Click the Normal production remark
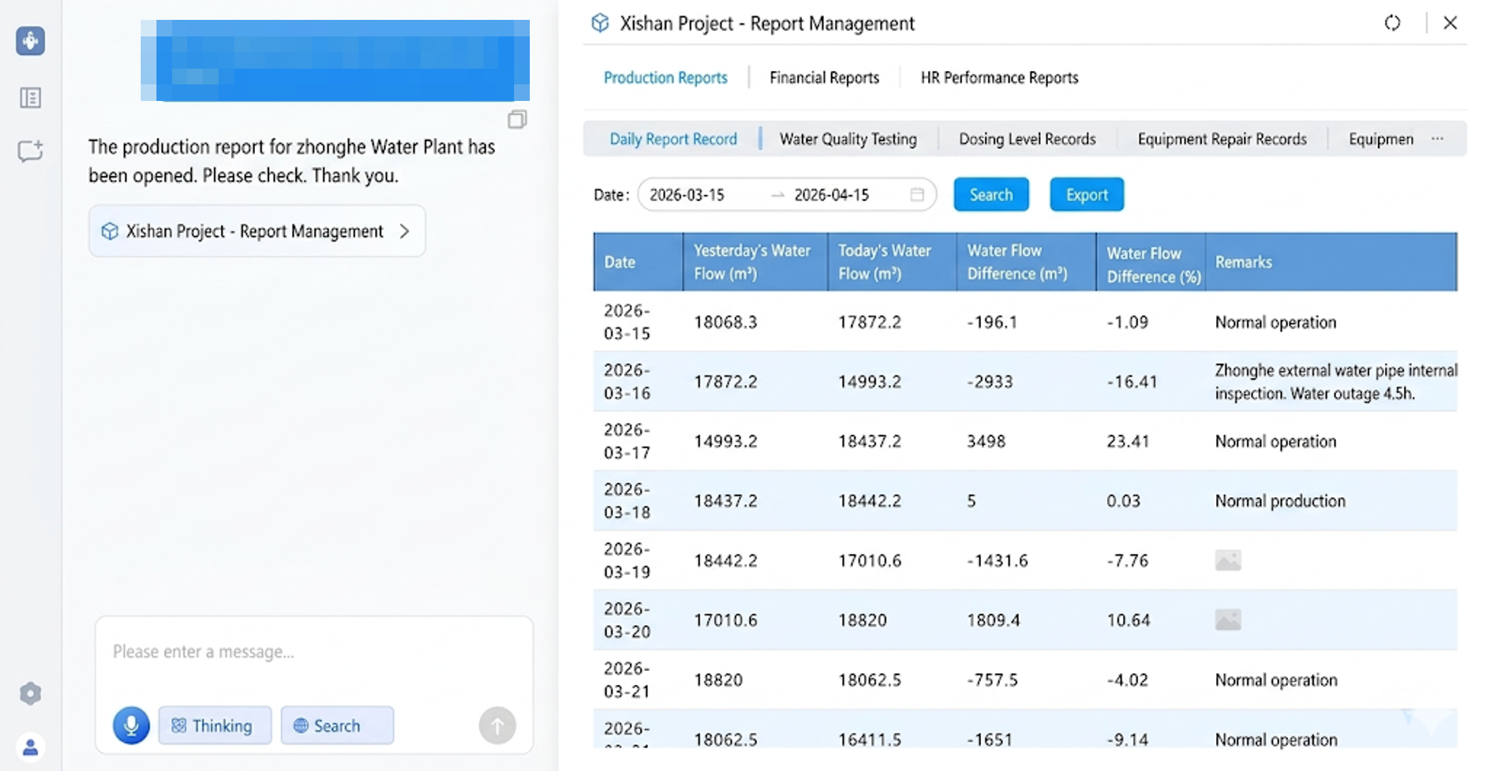 pos(1280,500)
